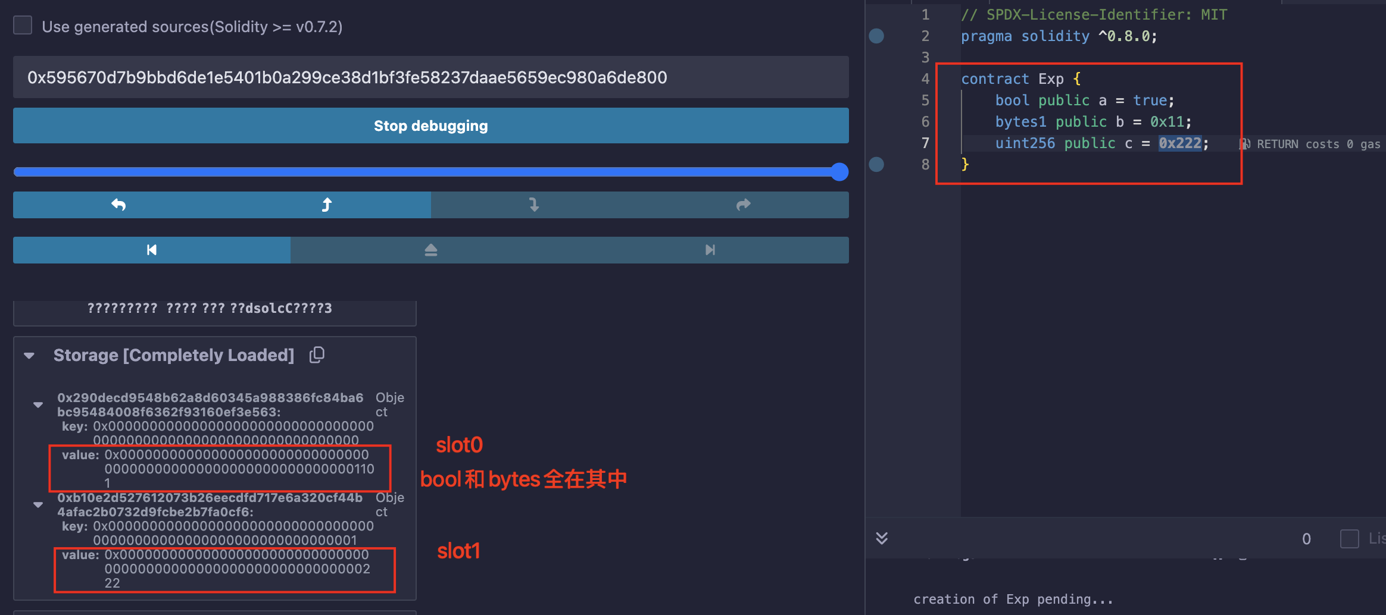Jump to the previous breakpoint
1386x615 pixels.
[x=152, y=250]
